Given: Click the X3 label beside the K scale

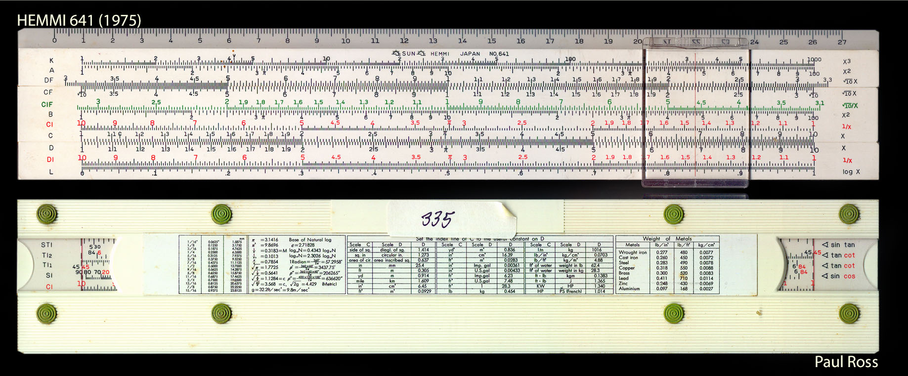Looking at the screenshot, I should click(847, 61).
